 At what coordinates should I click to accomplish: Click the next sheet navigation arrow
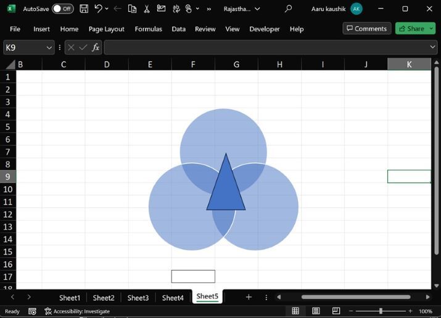click(x=29, y=297)
